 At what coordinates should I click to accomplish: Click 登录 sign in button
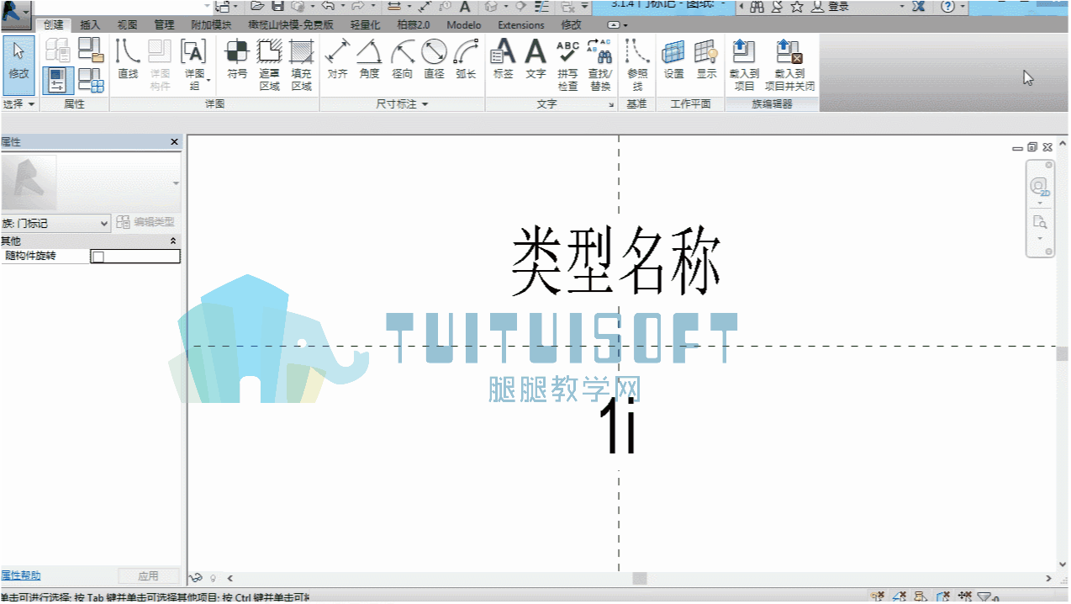(838, 6)
